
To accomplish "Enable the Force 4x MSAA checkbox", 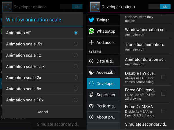I will pos(163,110).
